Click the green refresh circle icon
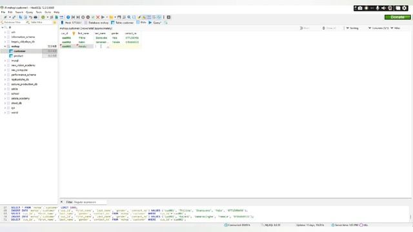The image size is (413, 232). click(x=43, y=17)
